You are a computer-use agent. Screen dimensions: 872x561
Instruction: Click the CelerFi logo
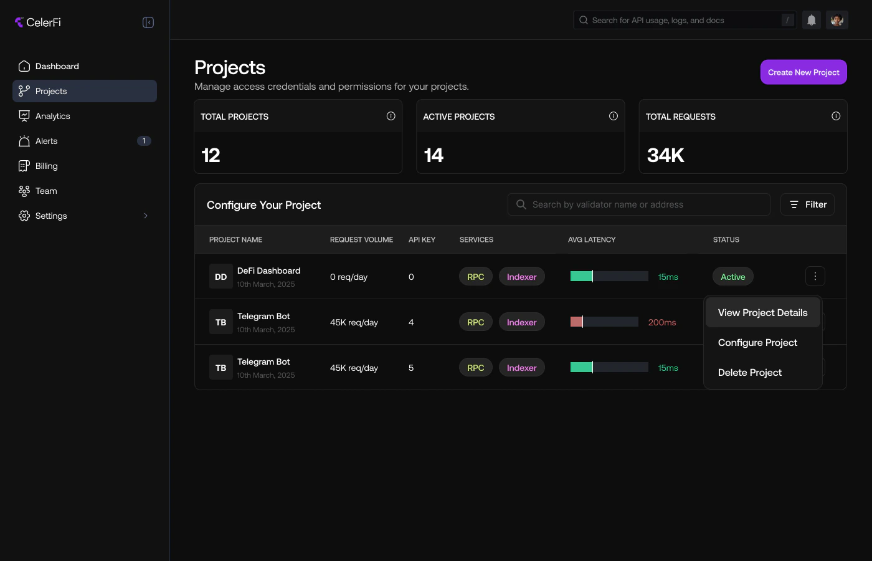(x=37, y=22)
